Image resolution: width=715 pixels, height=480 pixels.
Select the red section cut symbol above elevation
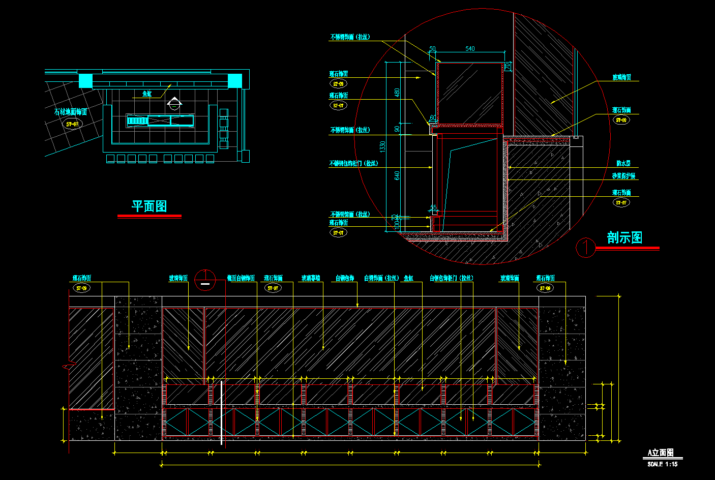(205, 280)
